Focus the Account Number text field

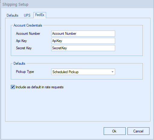(x=83, y=34)
